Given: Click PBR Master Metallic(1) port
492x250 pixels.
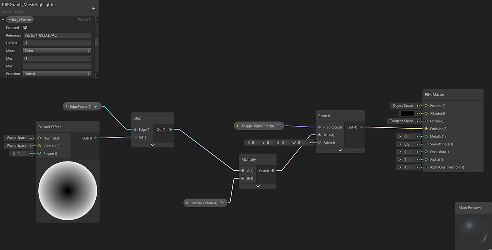Looking at the screenshot, I should 426,137.
